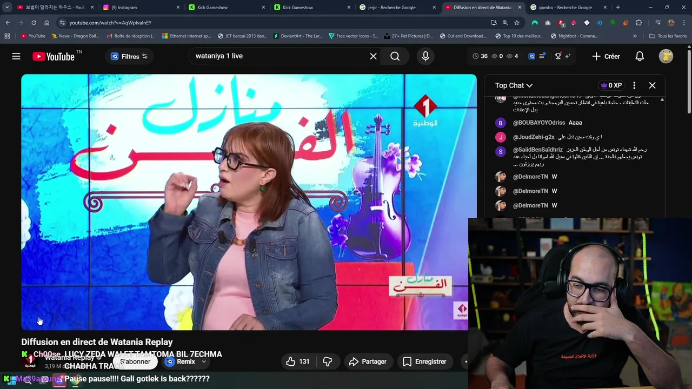This screenshot has width=692, height=389.
Task: Save the video with Enregistrer
Action: (x=424, y=361)
